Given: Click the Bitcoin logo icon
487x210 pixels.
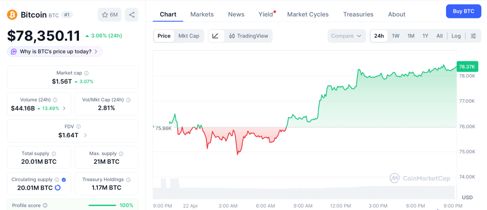Looking at the screenshot, I should tap(12, 15).
